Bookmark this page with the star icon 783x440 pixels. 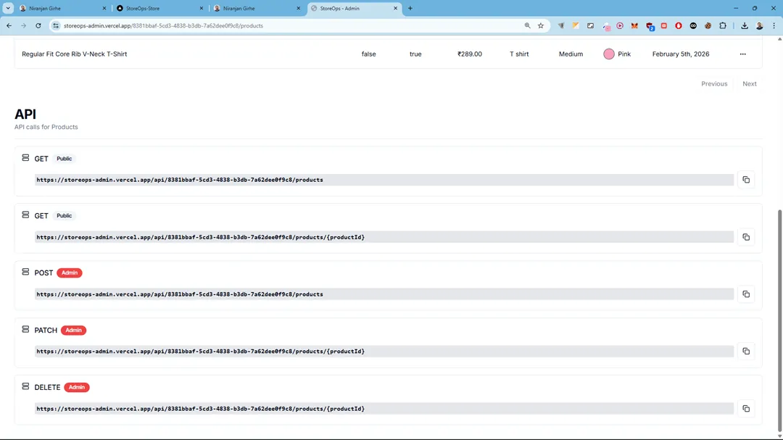(x=541, y=25)
